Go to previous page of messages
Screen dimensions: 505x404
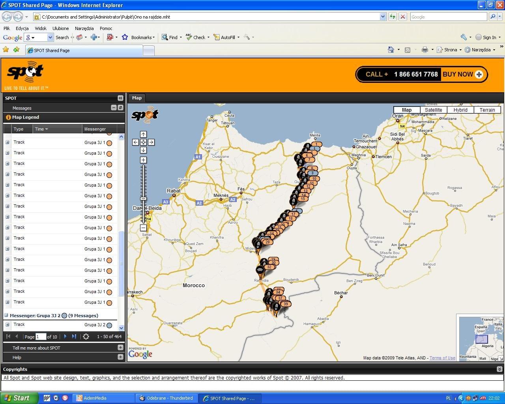[17, 337]
